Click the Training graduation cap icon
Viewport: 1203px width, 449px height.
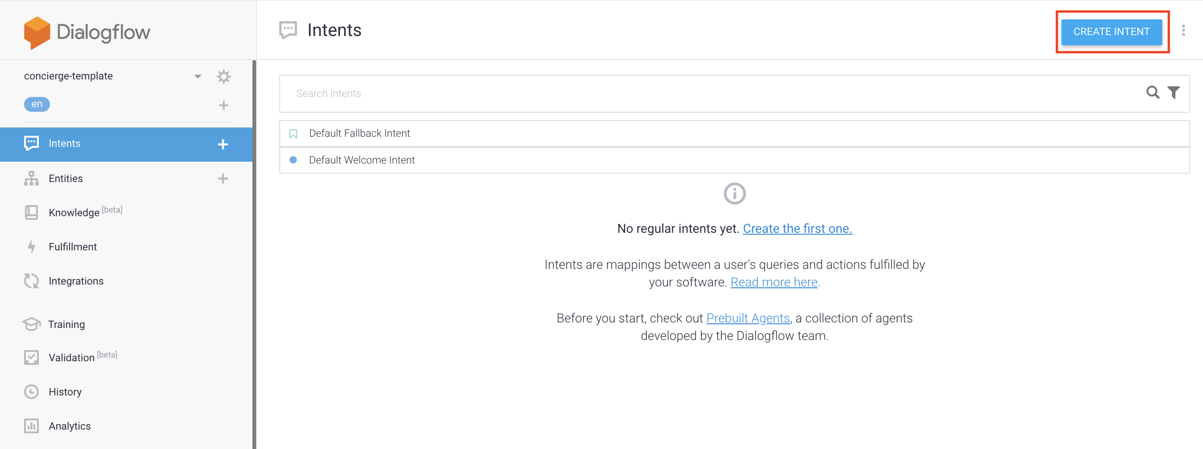coord(31,323)
